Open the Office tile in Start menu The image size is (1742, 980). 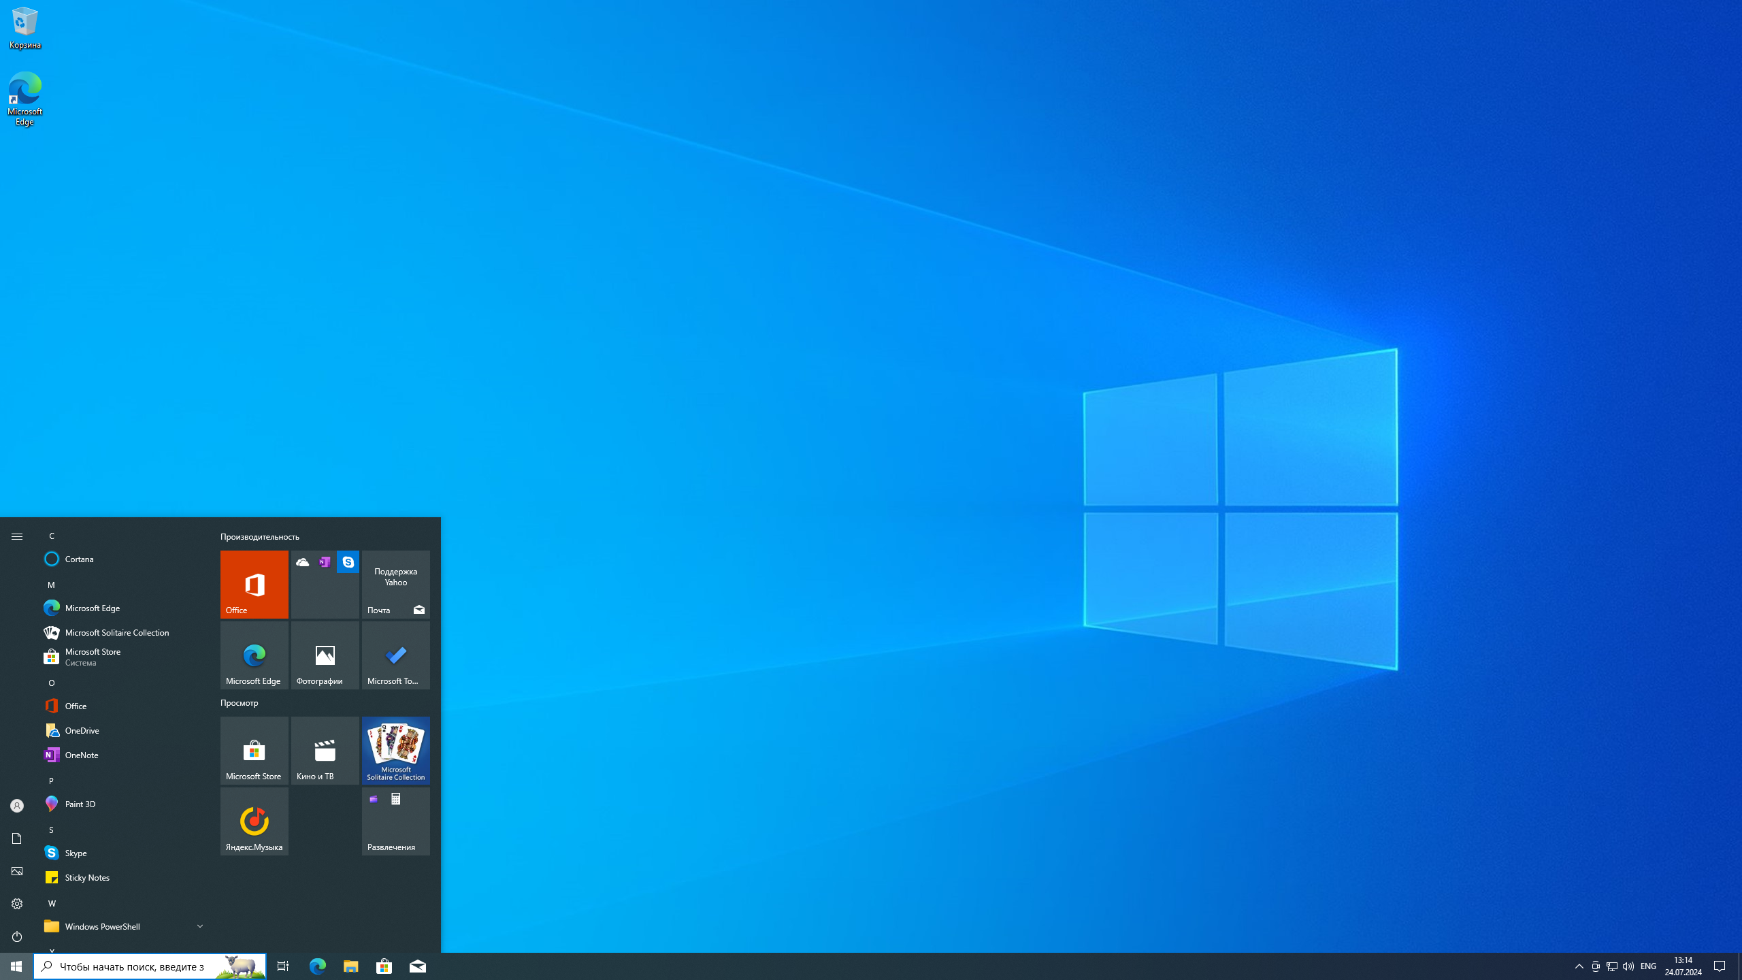pyautogui.click(x=254, y=584)
